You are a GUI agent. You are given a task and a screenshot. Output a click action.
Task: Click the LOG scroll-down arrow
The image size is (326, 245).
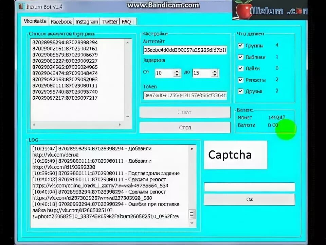pos(192,223)
